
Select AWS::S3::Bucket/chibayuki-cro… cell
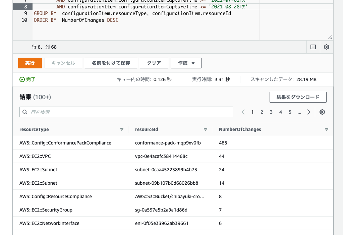click(170, 196)
